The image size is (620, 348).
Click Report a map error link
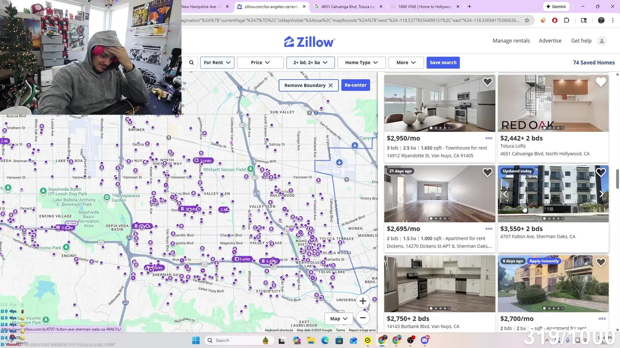pyautogui.click(x=362, y=330)
